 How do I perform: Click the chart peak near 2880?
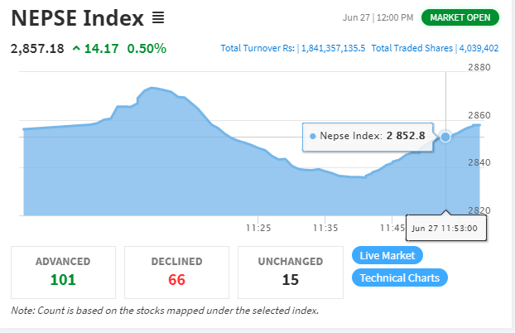(x=151, y=88)
